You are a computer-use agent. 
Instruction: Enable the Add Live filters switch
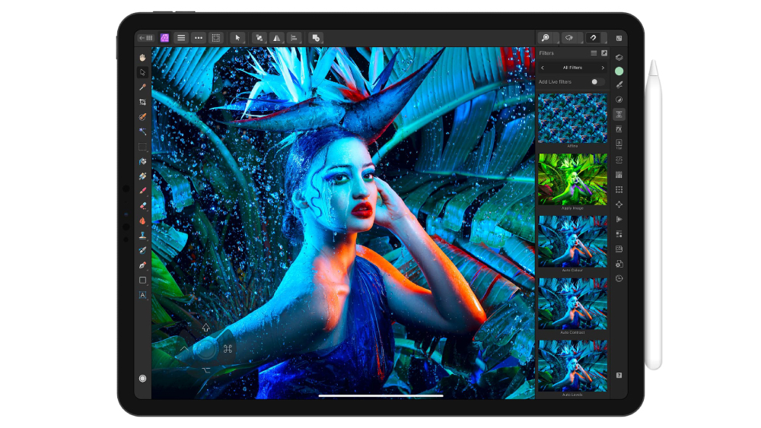click(598, 81)
